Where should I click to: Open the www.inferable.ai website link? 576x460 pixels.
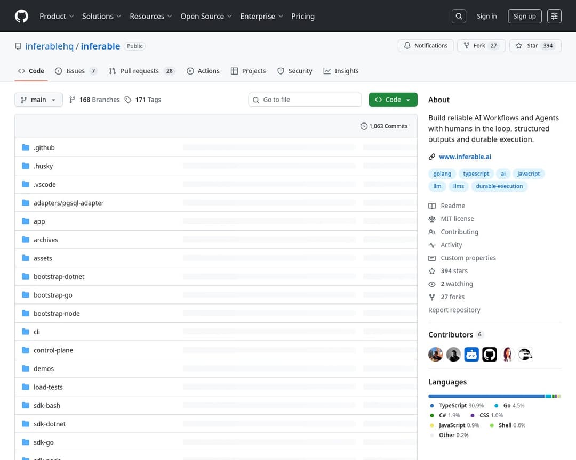[465, 157]
